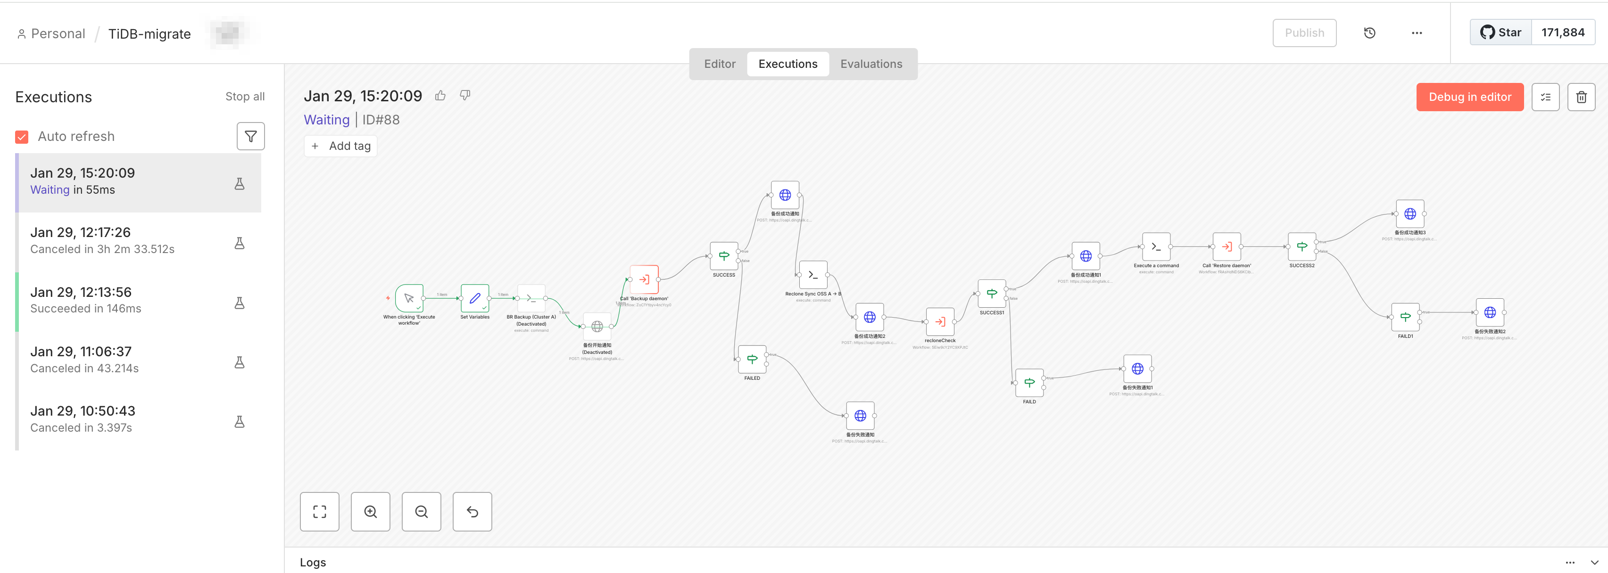
Task: Click the Add tag button
Action: pyautogui.click(x=340, y=146)
